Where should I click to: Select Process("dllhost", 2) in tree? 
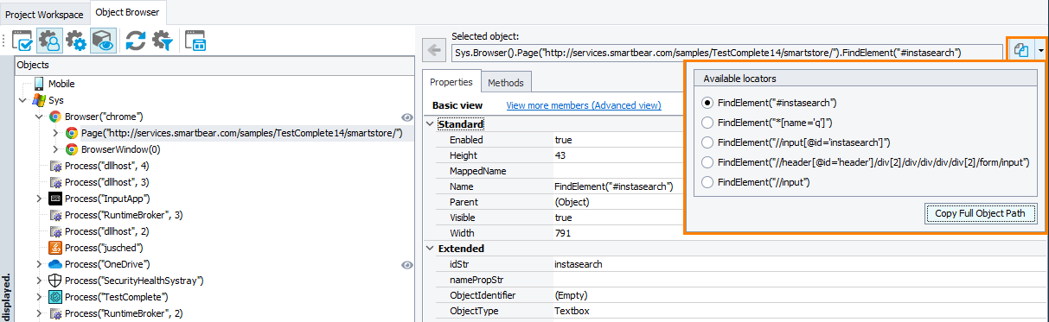107,231
